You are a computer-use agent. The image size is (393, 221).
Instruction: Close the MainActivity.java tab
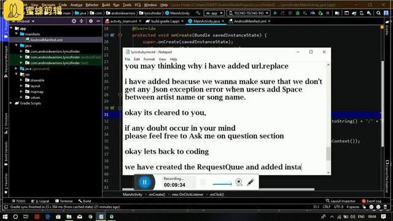click(x=223, y=21)
